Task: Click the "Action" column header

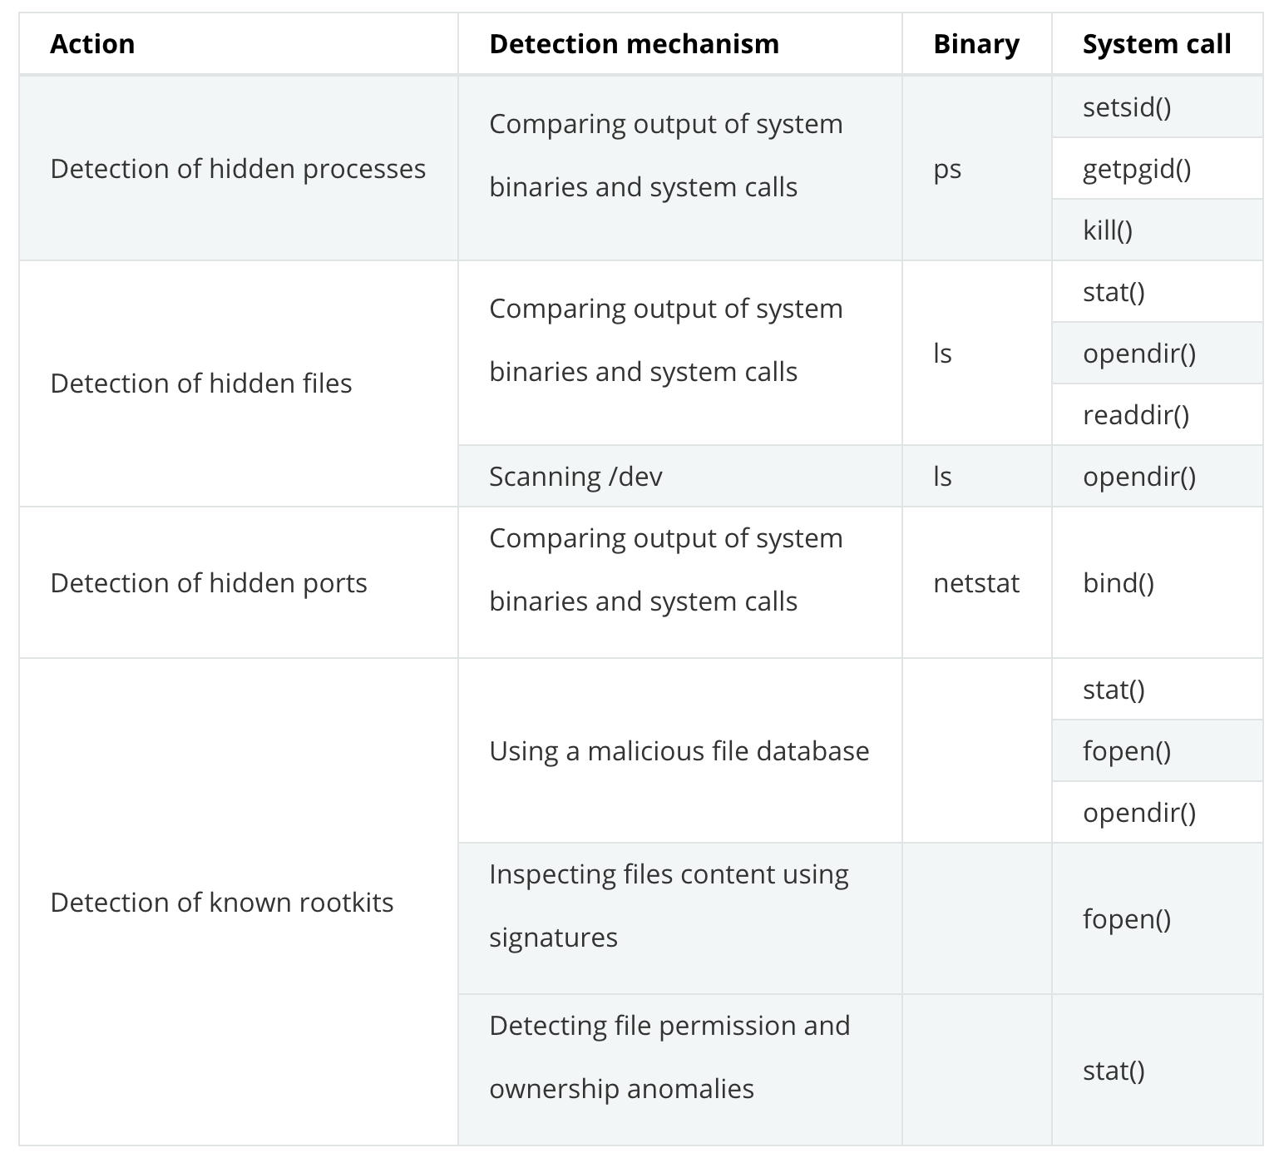Action: pyautogui.click(x=92, y=44)
